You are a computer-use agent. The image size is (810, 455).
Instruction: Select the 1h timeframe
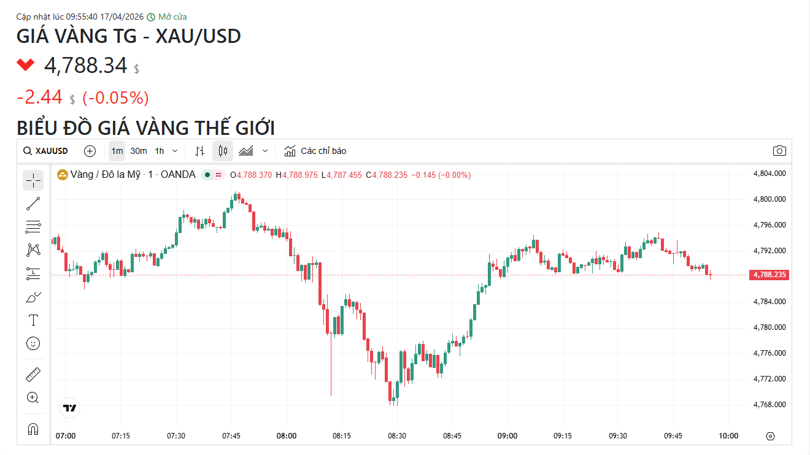click(160, 151)
